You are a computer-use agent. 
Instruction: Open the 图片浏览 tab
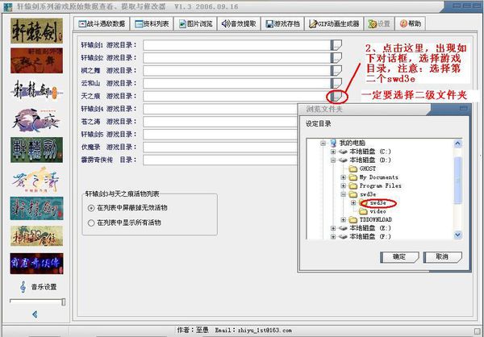coord(196,23)
